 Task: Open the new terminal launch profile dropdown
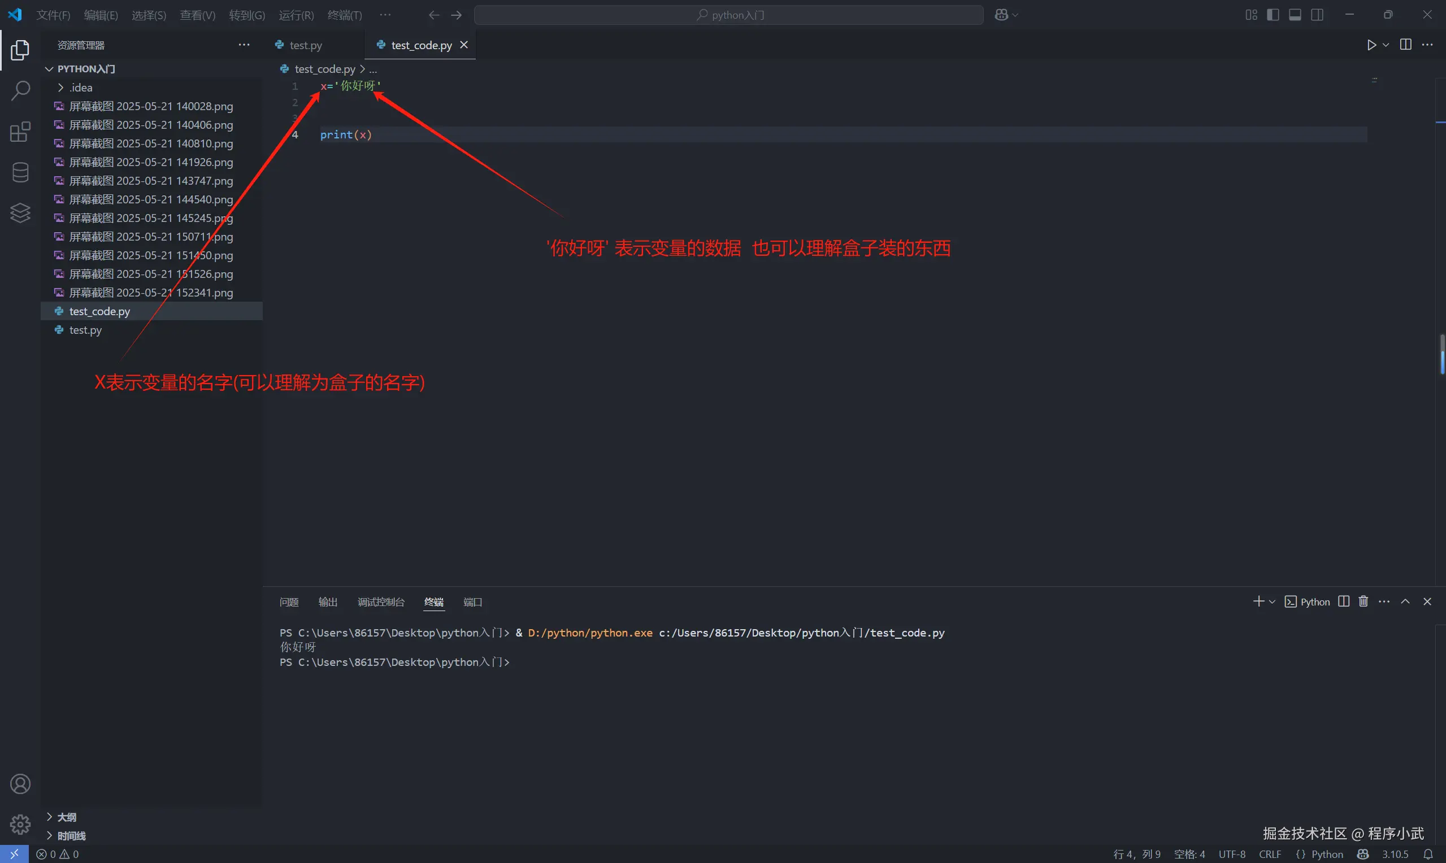[1272, 602]
